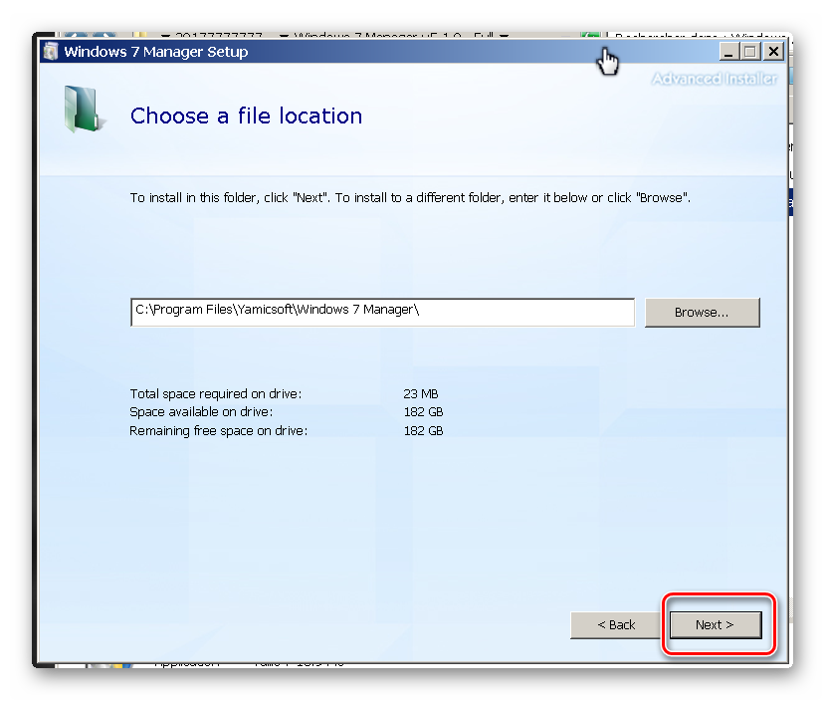This screenshot has height=701, width=826.
Task: Minimize the Windows 7 Manager Setup window
Action: click(729, 52)
